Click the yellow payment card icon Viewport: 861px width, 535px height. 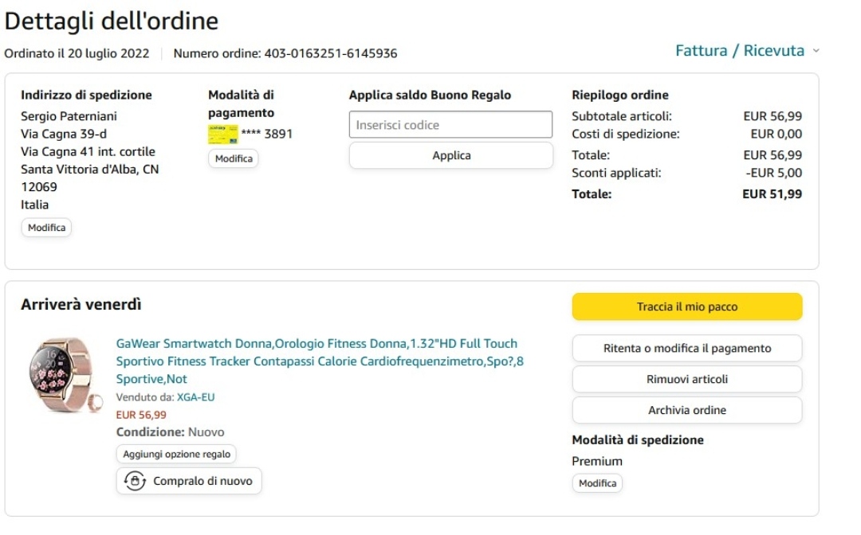[222, 134]
